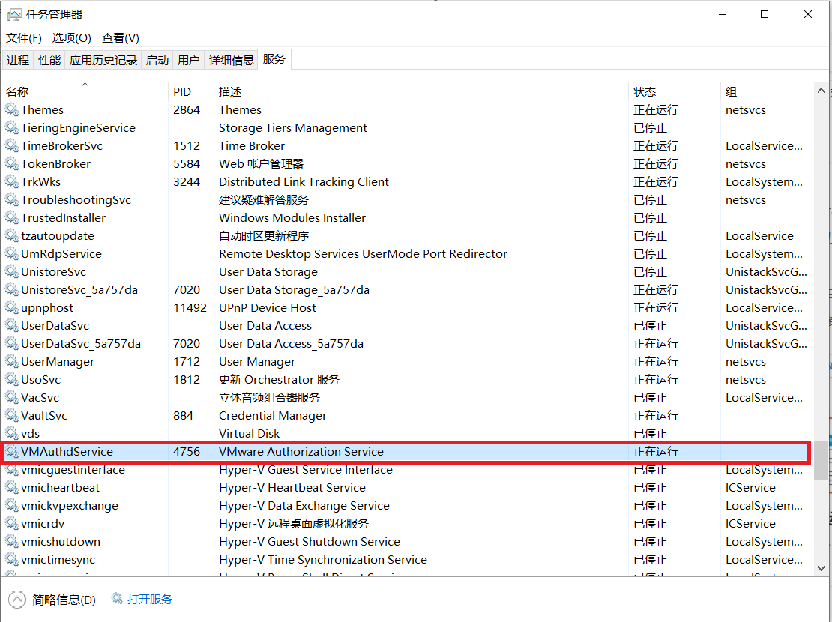Click the Task Manager title bar icon

point(14,13)
